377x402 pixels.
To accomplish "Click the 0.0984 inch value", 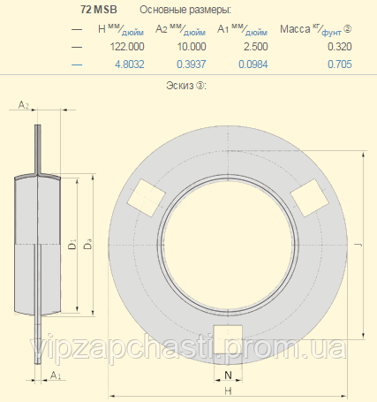I will [x=253, y=64].
